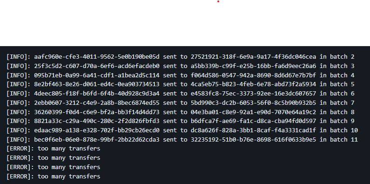The height and width of the screenshot is (184, 370).
Task: Click the destination UUID 27521921-318f-6e9a-9a17-4f36dc046cea
Action: point(254,57)
